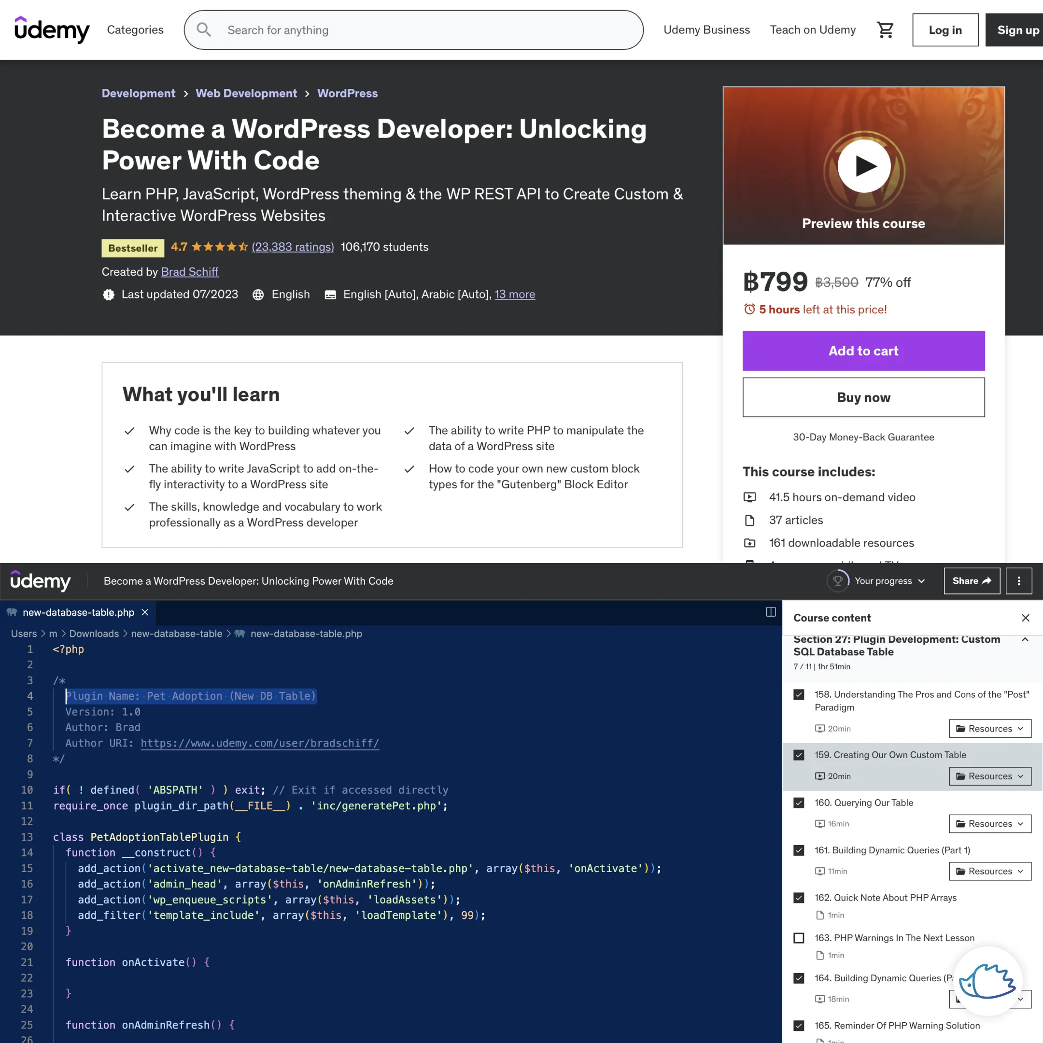Viewport: 1043px width, 1043px height.
Task: Click the Udemy logo in the top navbar
Action: click(51, 29)
